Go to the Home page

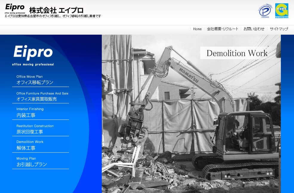(197, 29)
